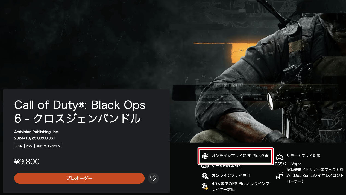Click the PS Plus controller icon
Viewport: 346px width, 195px height.
pos(205,156)
